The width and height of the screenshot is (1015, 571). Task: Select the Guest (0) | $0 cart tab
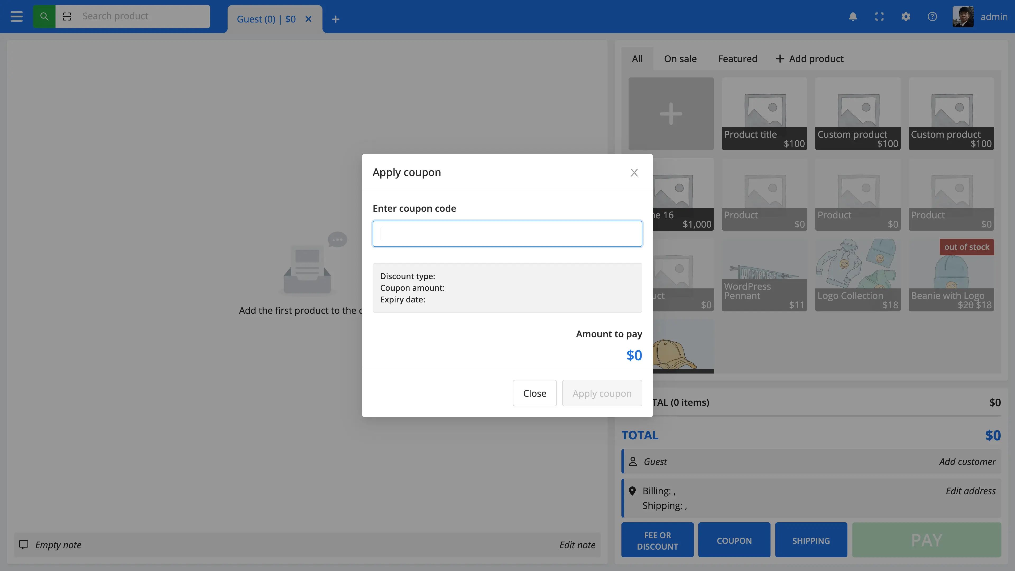[x=266, y=19]
